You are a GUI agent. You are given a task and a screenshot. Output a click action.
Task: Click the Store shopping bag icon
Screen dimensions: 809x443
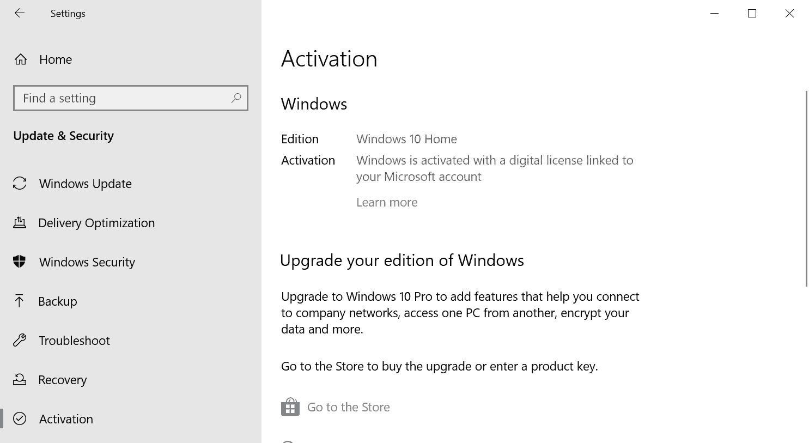coord(290,407)
